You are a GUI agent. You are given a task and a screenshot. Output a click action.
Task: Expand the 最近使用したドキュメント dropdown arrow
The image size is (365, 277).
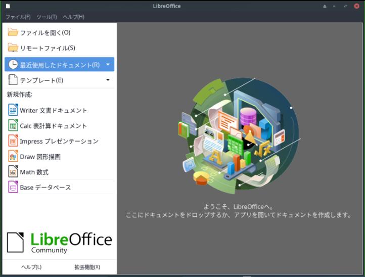[108, 64]
